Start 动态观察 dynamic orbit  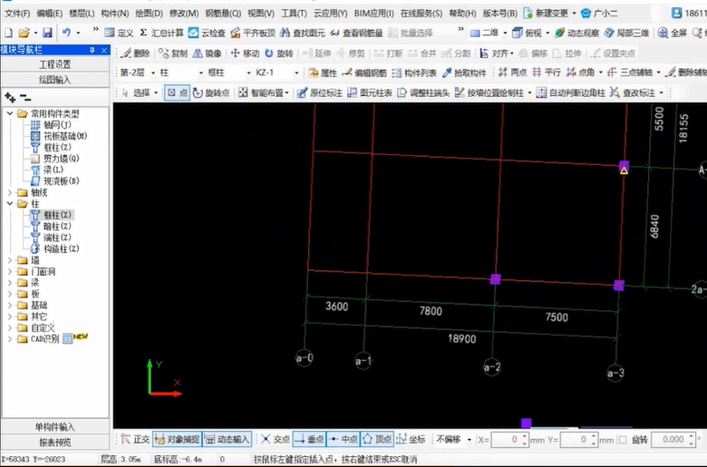[x=577, y=33]
